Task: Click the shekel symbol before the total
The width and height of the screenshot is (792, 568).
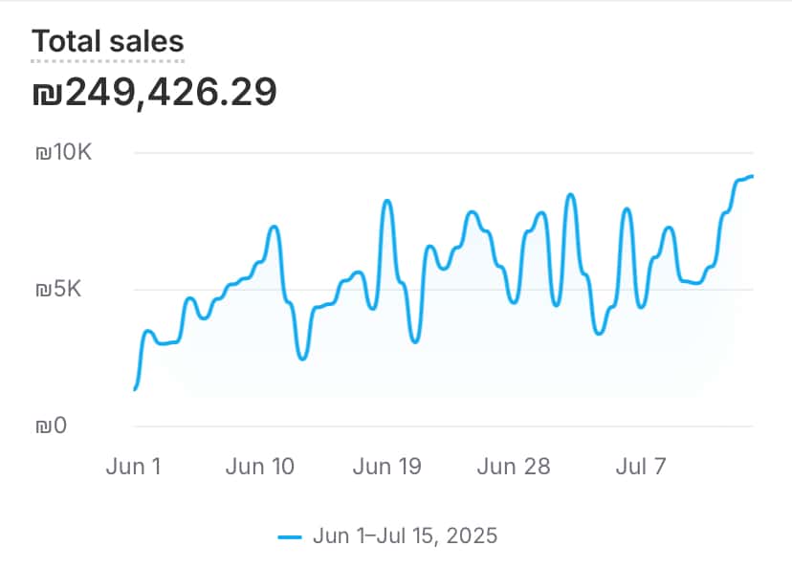Action: (46, 94)
